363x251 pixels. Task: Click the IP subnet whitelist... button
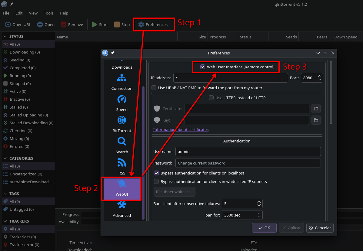pyautogui.click(x=174, y=192)
